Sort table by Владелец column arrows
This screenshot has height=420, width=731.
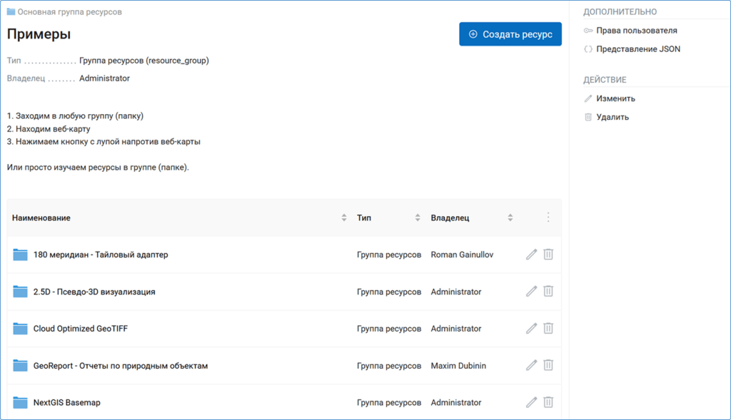coord(510,217)
